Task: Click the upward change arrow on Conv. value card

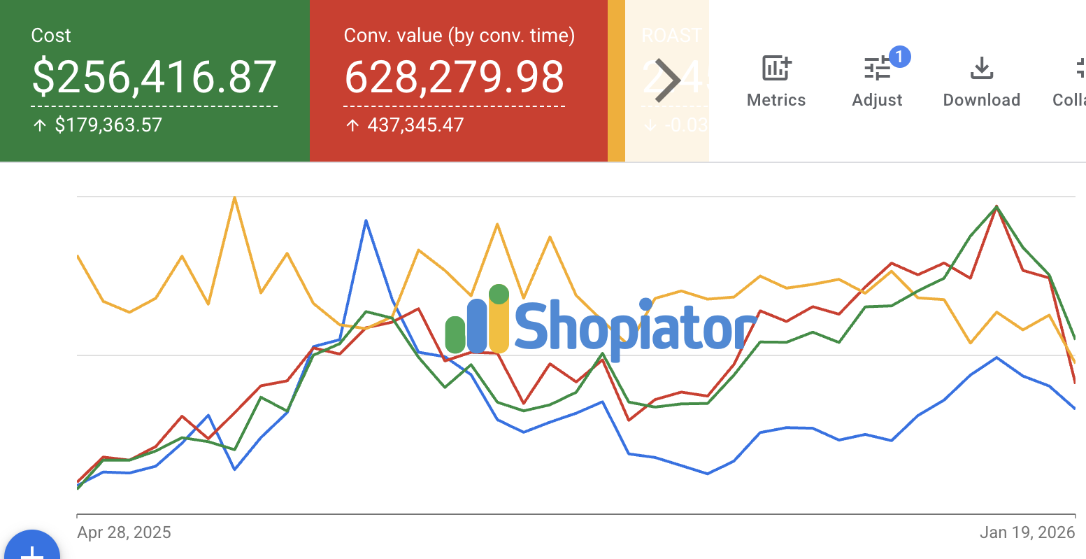Action: point(355,125)
